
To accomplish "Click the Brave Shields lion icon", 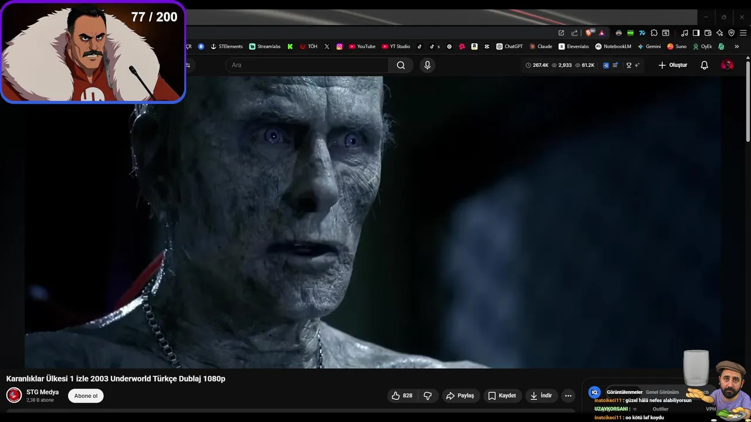I will click(589, 33).
